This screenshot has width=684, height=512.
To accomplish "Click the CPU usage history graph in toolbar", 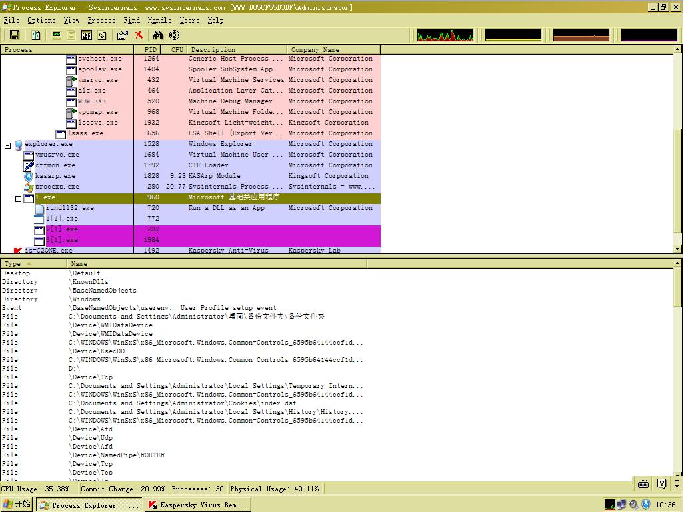I will [x=445, y=35].
